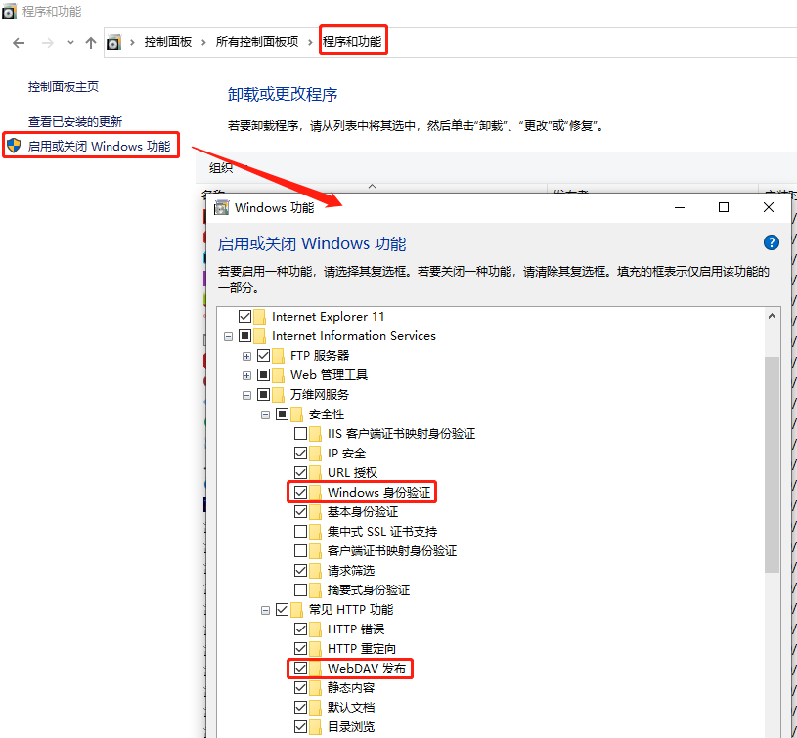The width and height of the screenshot is (797, 738).
Task: Toggle Internet Information Services checkbox
Action: pos(245,336)
